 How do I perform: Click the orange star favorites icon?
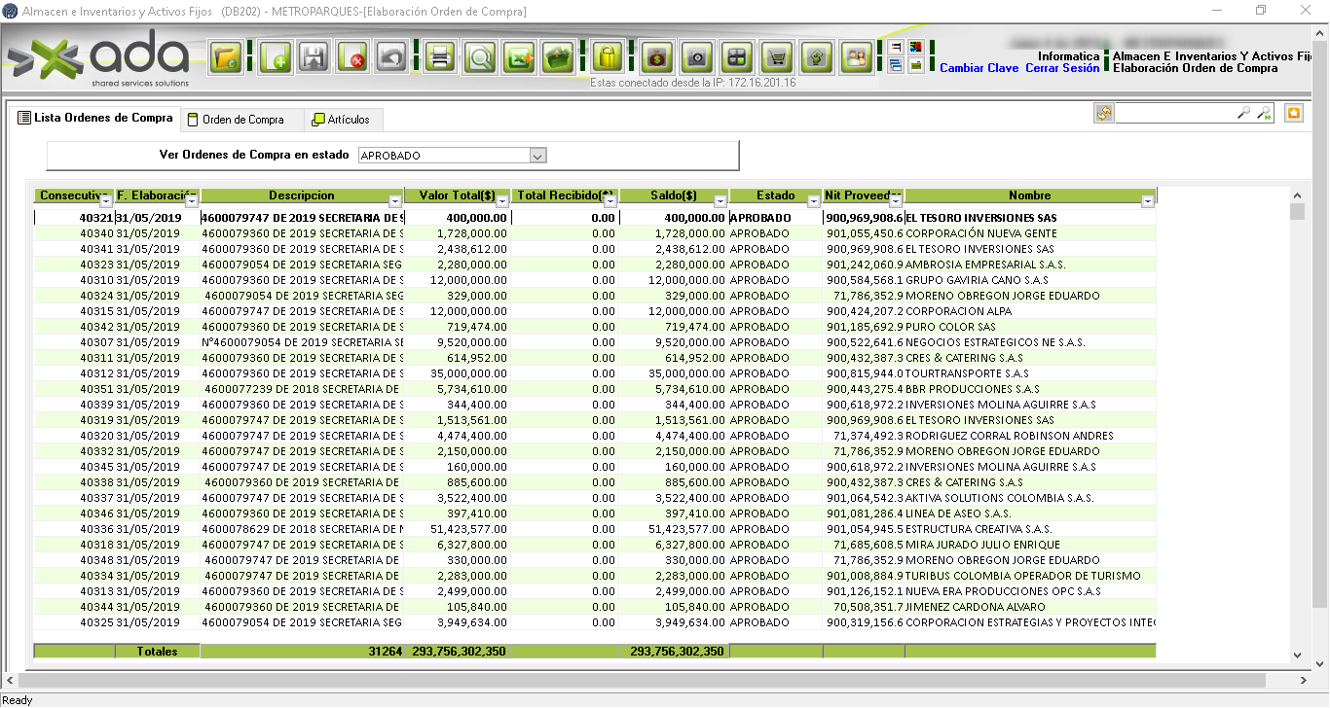click(1293, 114)
